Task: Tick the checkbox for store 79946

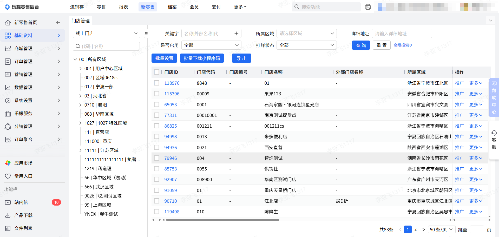Action: (x=156, y=158)
